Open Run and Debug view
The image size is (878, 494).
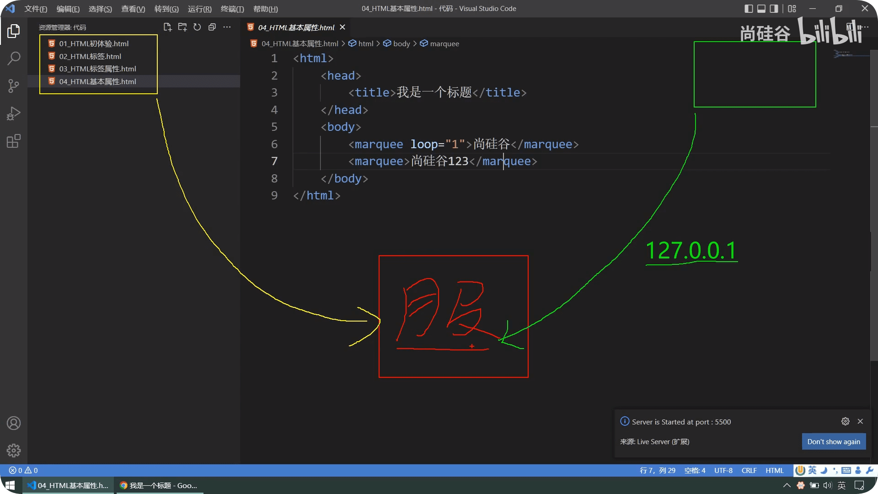click(14, 113)
